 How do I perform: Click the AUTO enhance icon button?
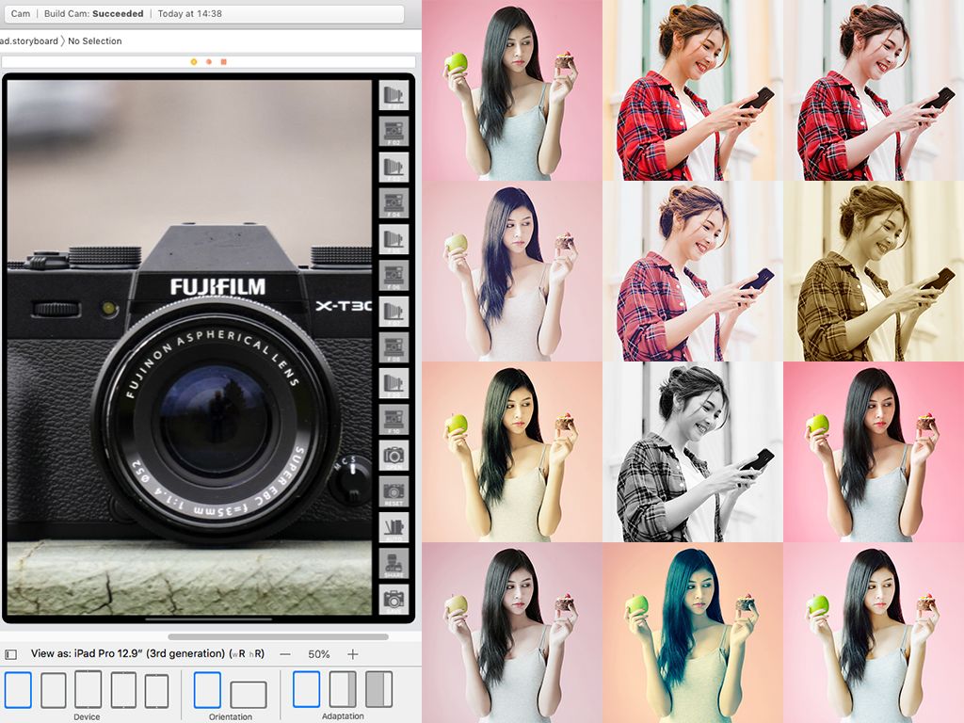pos(394,527)
